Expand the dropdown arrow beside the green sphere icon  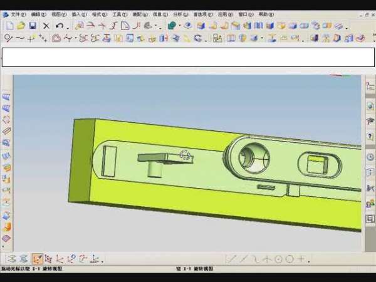tap(179, 26)
